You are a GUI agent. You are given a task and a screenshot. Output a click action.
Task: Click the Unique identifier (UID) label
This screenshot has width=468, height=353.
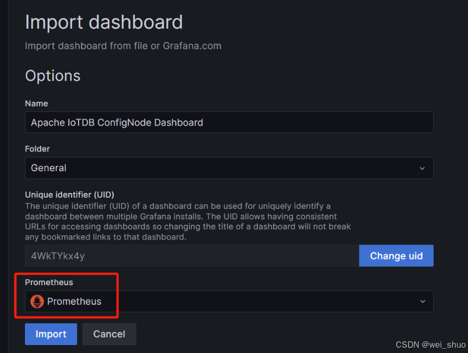[70, 195]
